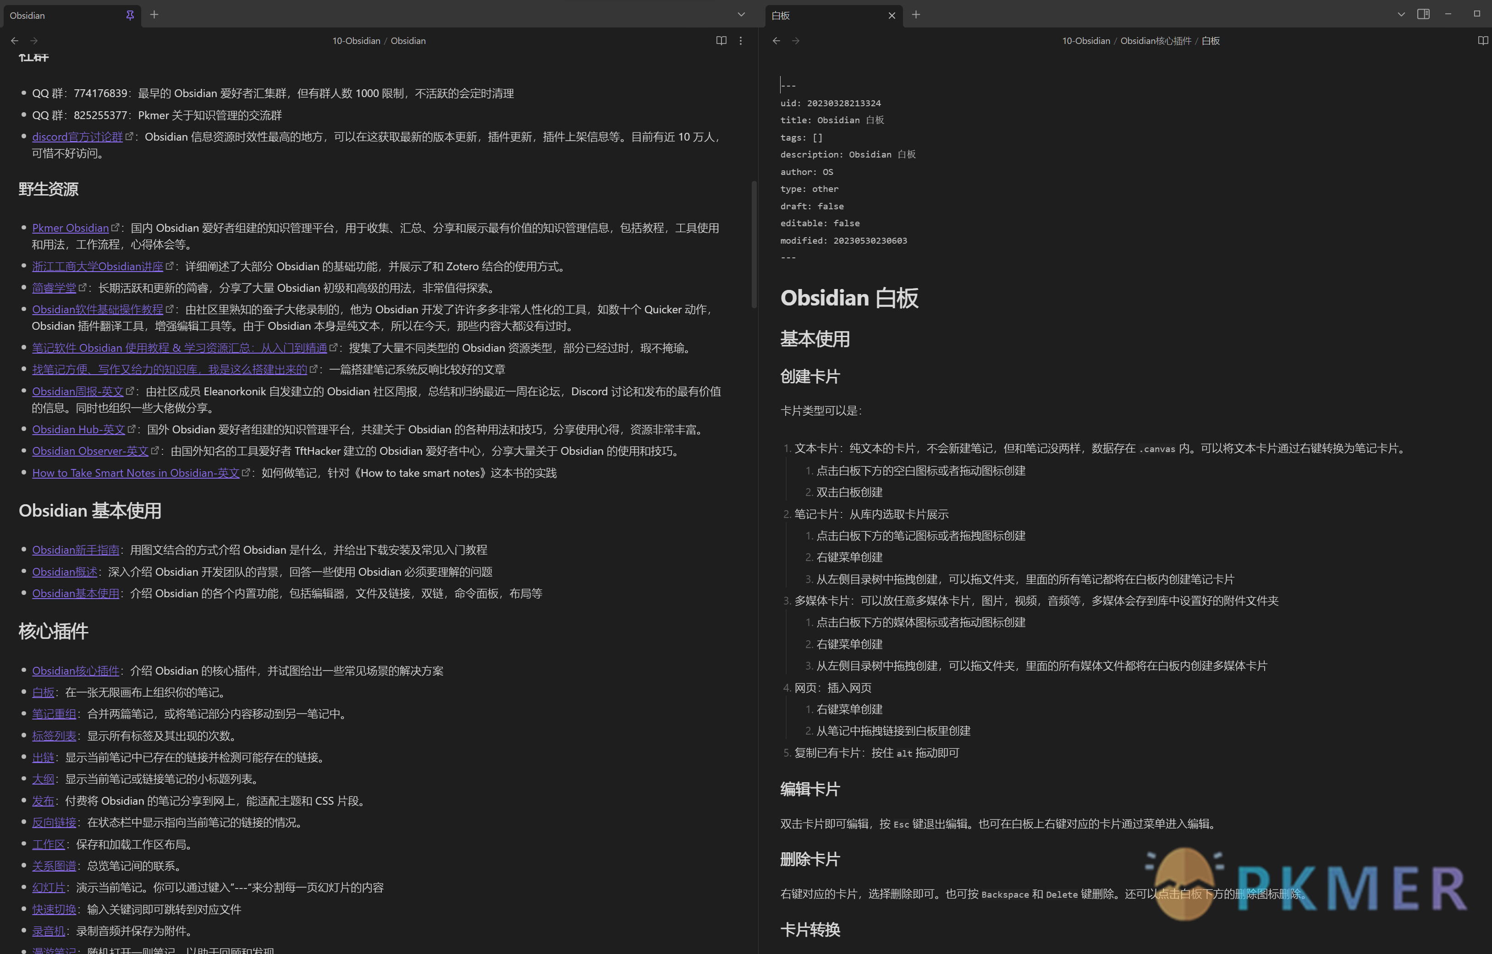The image size is (1492, 954).
Task: Click Obsidian核心插件 breadcrumb
Action: point(1156,41)
